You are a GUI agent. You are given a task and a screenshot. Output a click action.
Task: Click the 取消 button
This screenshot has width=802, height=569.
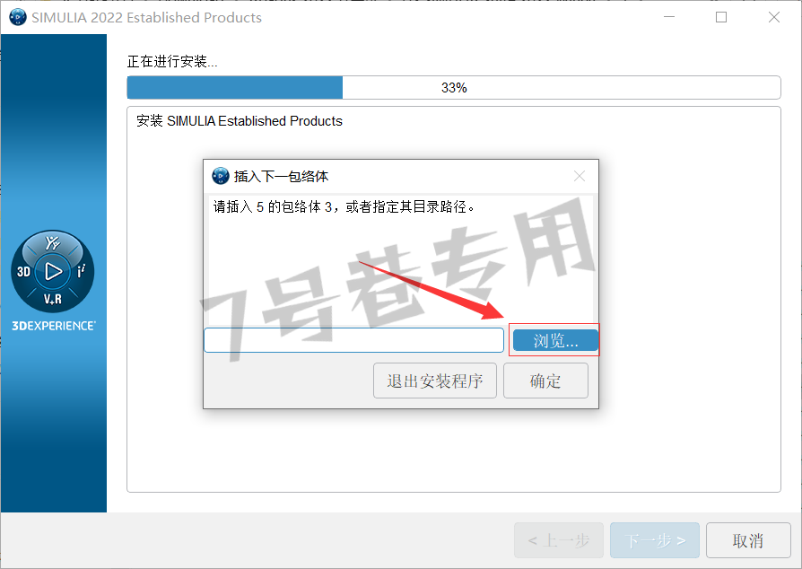(748, 540)
